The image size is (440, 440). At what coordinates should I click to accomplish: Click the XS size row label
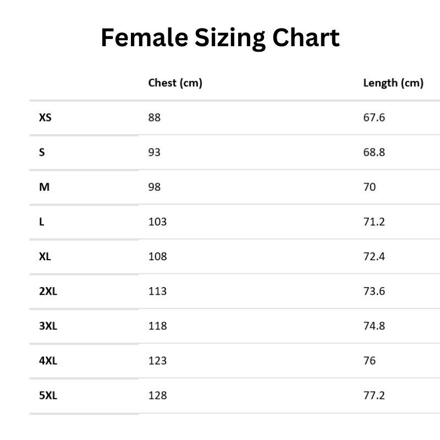(45, 117)
